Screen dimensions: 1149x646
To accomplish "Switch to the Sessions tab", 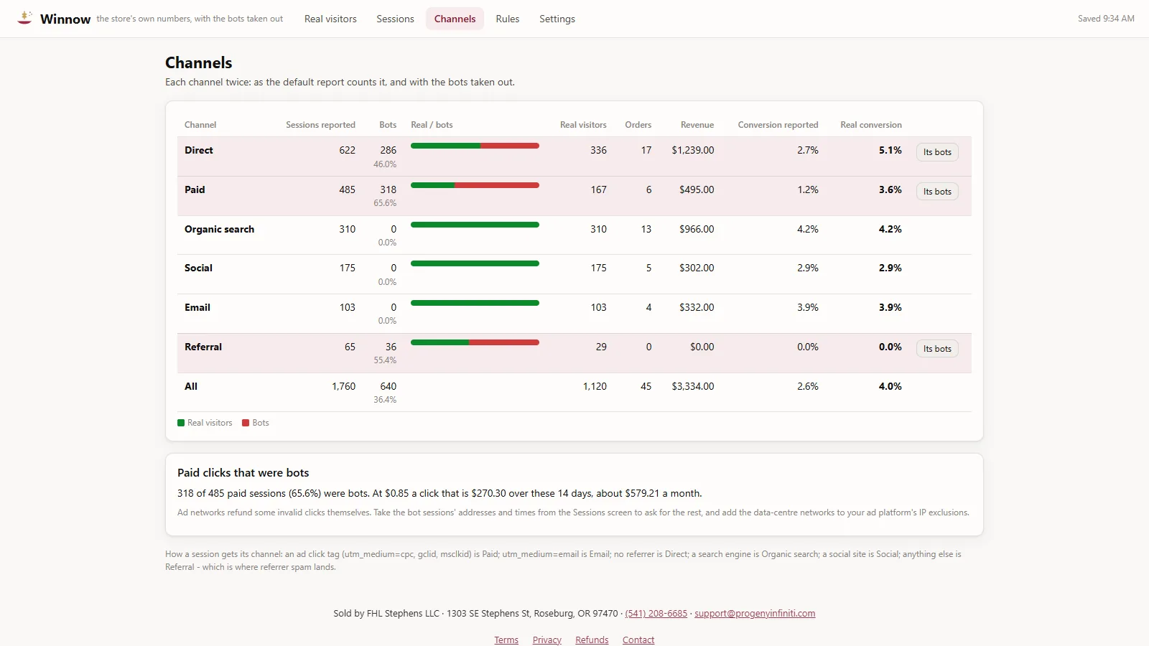I will [x=395, y=19].
